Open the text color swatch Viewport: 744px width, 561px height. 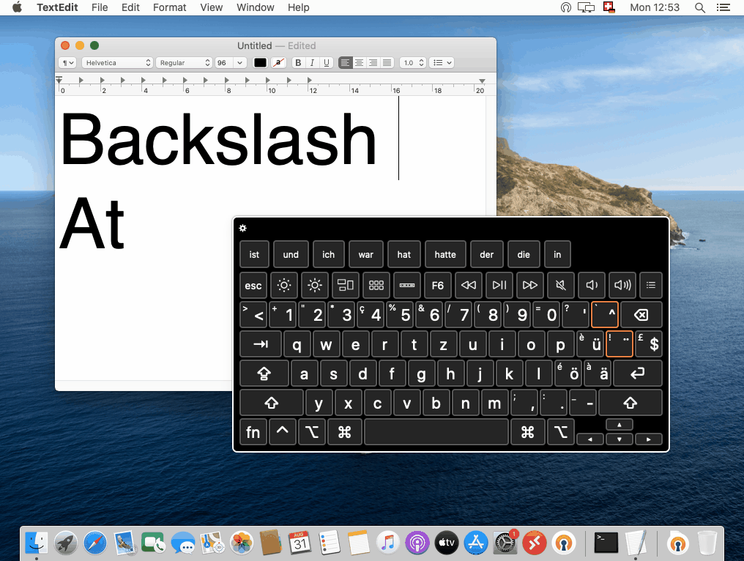(260, 62)
